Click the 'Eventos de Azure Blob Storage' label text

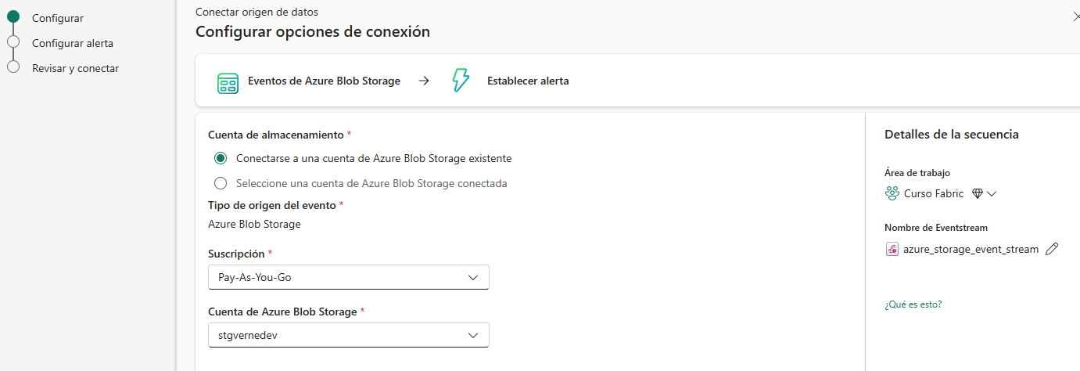pos(324,81)
